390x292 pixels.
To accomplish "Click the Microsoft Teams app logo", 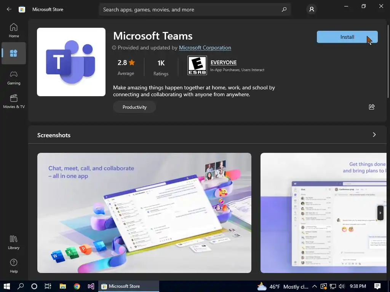I will [71, 62].
